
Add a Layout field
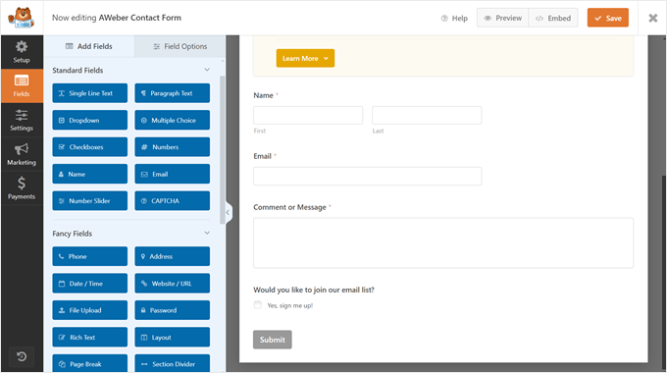[x=173, y=337]
